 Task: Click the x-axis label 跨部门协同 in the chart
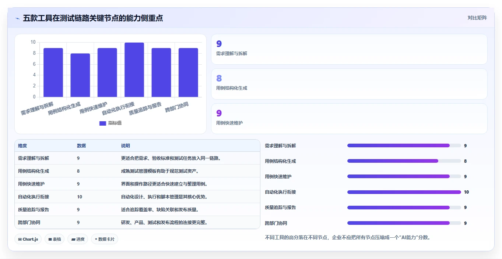pos(177,107)
